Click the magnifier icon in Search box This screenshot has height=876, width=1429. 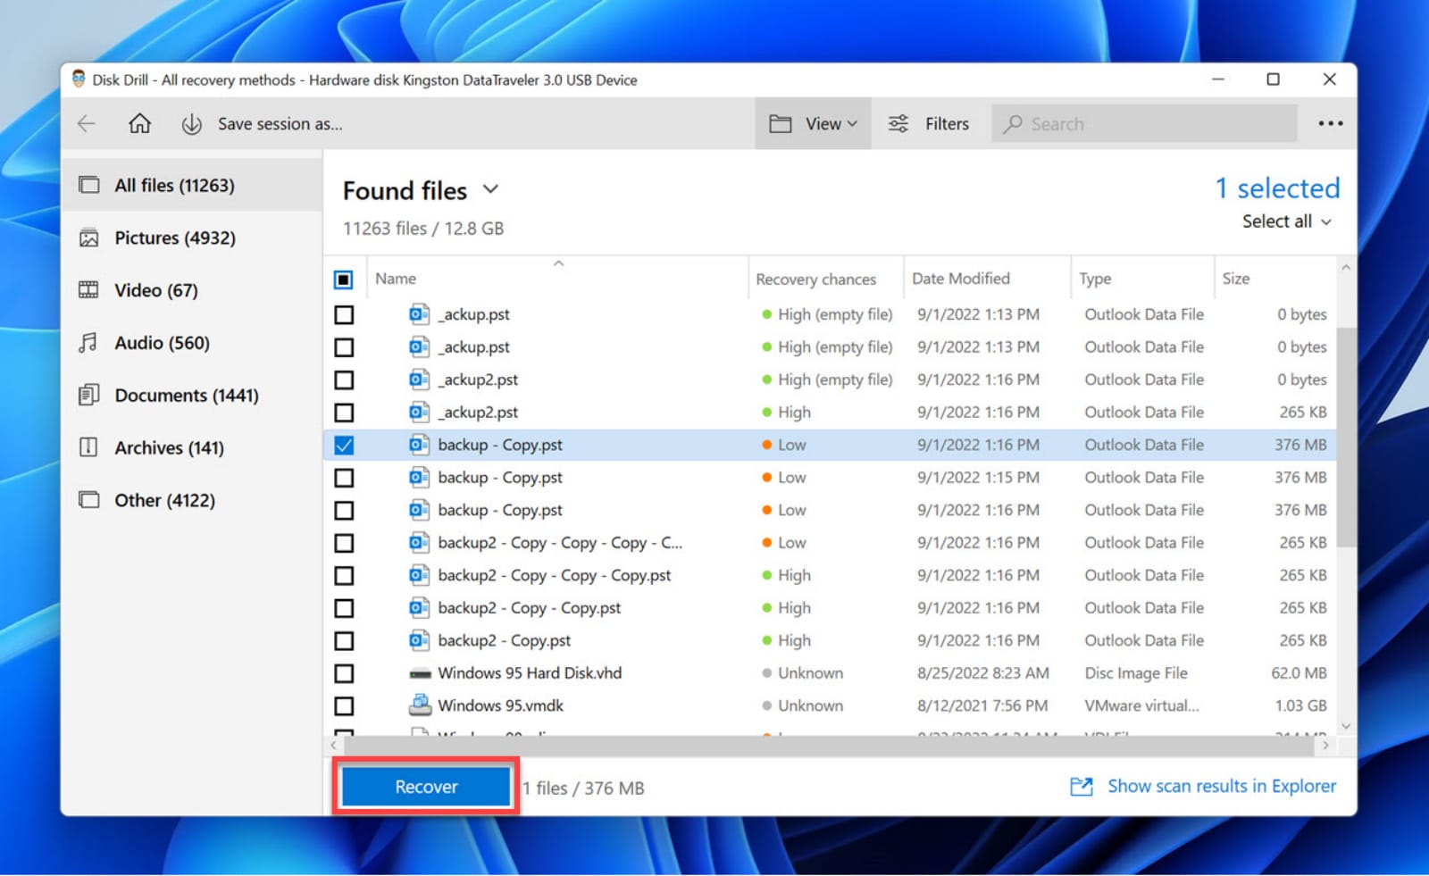(1012, 124)
